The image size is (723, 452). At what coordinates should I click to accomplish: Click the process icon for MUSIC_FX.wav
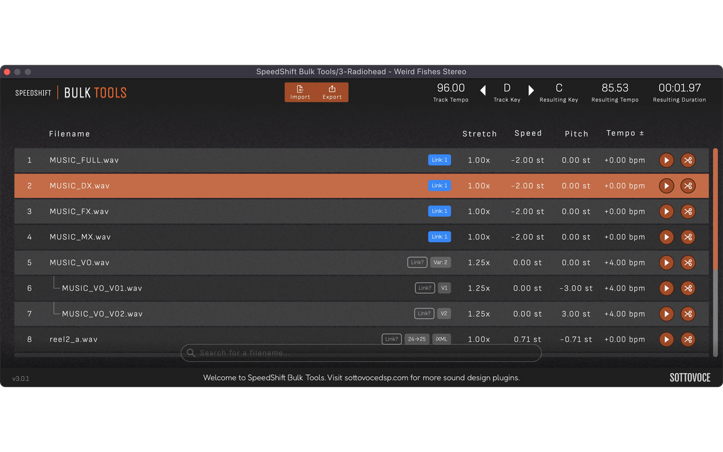[x=688, y=211]
